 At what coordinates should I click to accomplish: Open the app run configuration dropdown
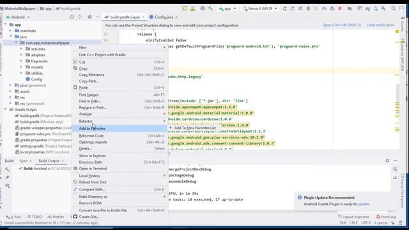228,8
